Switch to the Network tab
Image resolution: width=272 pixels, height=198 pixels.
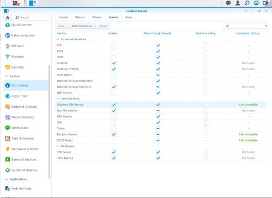pyautogui.click(x=80, y=17)
